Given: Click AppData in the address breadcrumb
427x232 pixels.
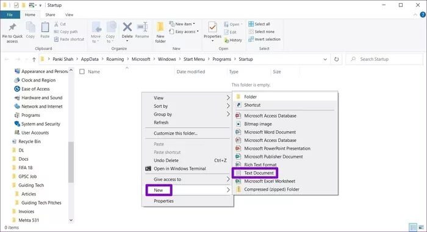Looking at the screenshot, I should click(x=90, y=59).
